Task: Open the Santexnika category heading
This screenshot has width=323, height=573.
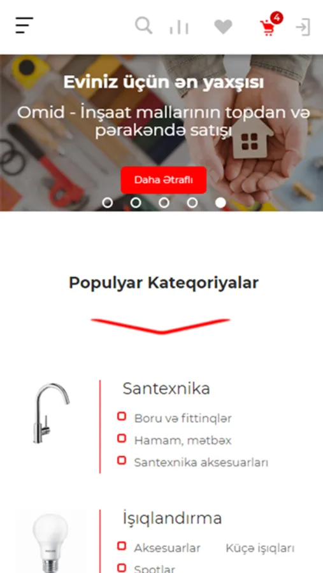Action: pos(166,388)
